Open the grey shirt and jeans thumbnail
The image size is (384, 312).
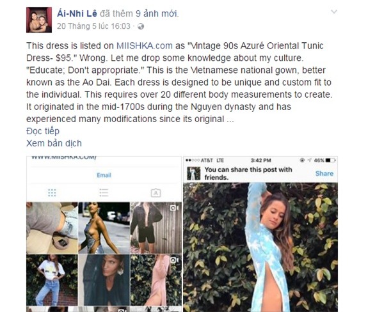click(x=52, y=228)
